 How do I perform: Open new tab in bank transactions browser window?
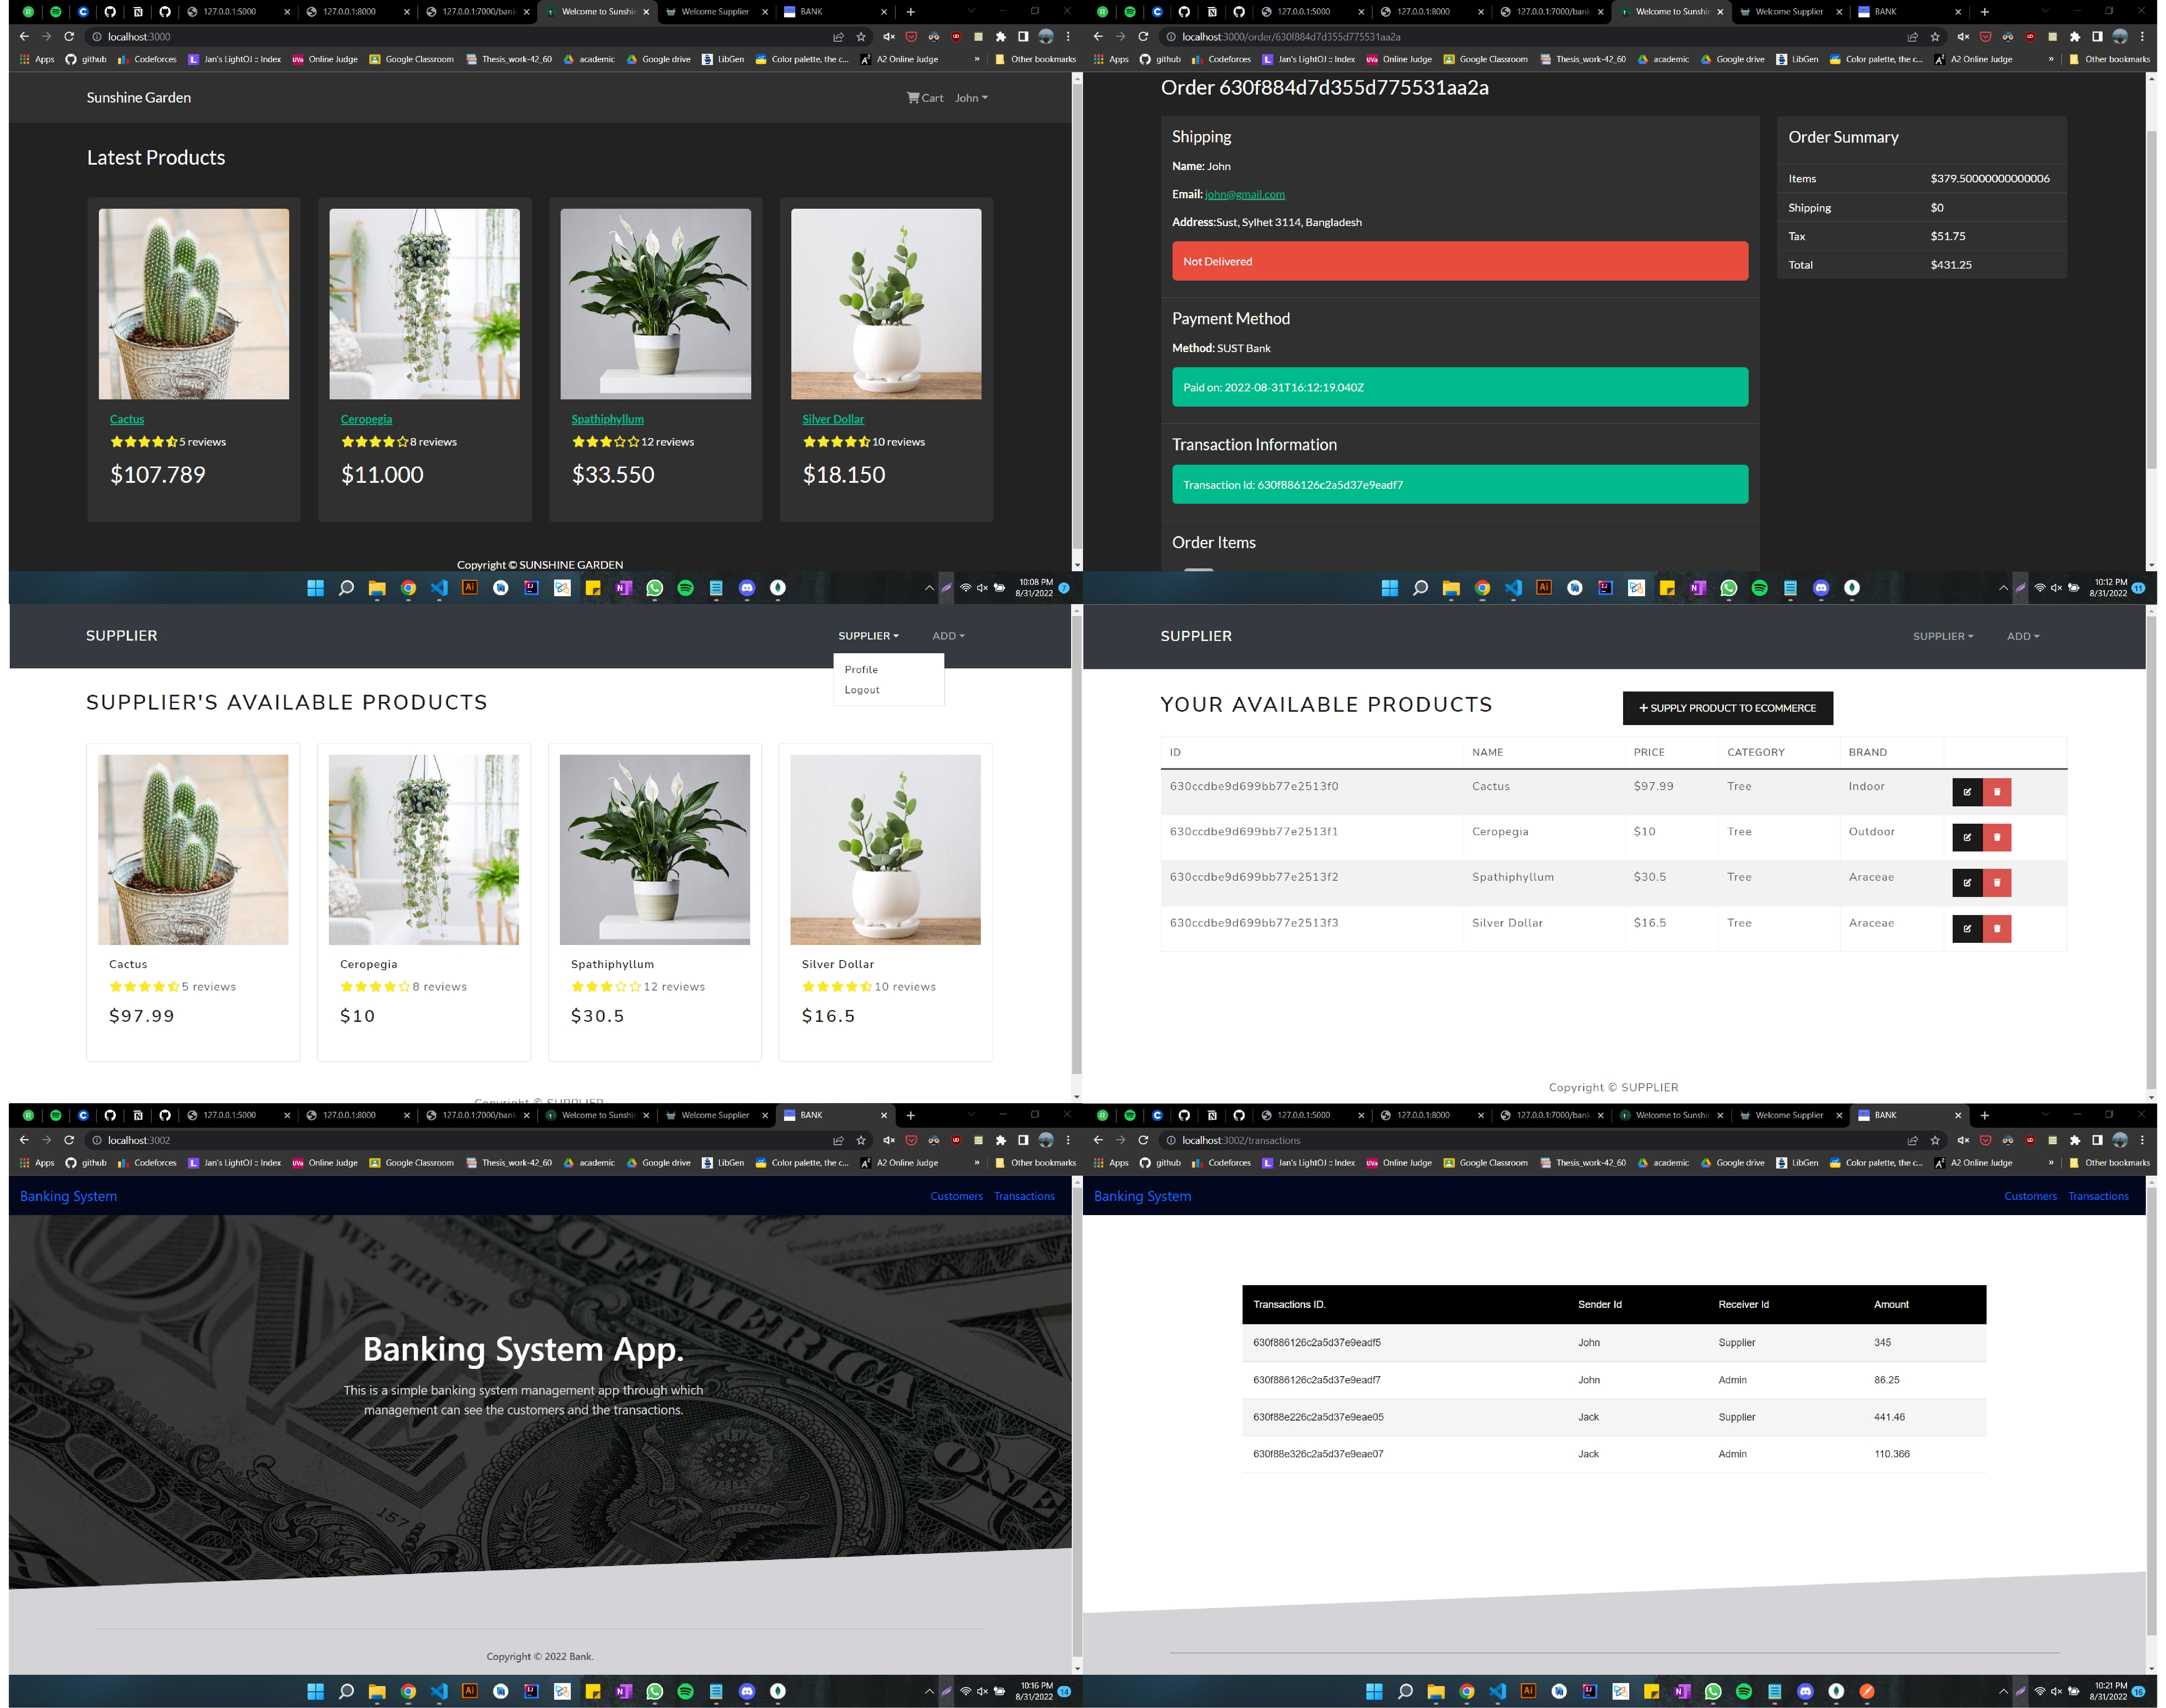(1984, 1115)
